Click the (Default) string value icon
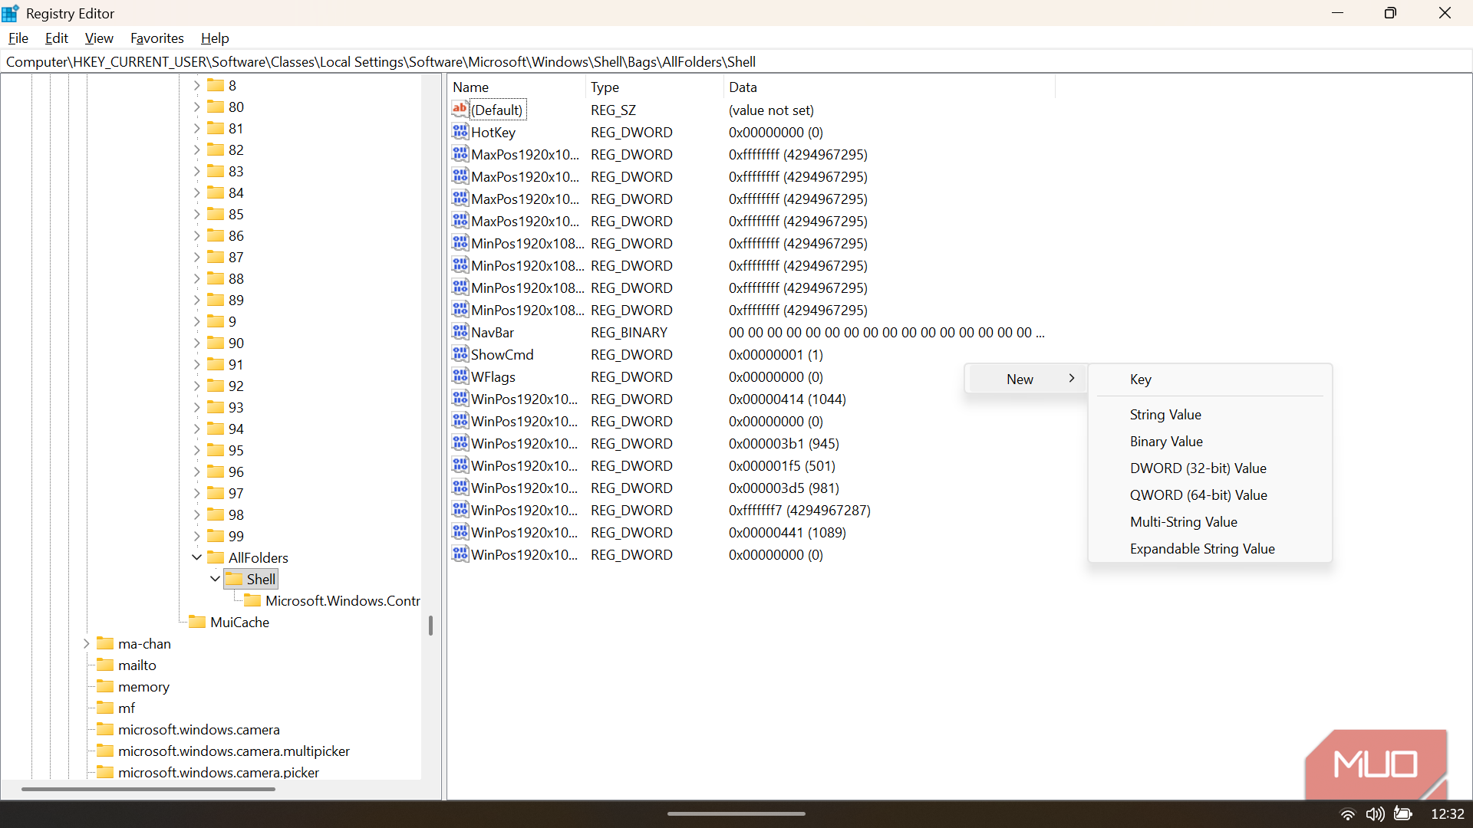1473x828 pixels. point(460,110)
